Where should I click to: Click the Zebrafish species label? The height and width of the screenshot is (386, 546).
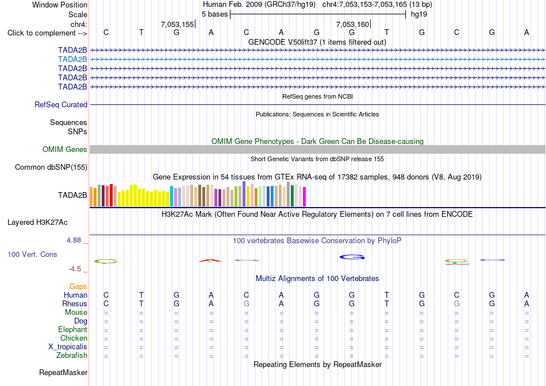click(72, 355)
